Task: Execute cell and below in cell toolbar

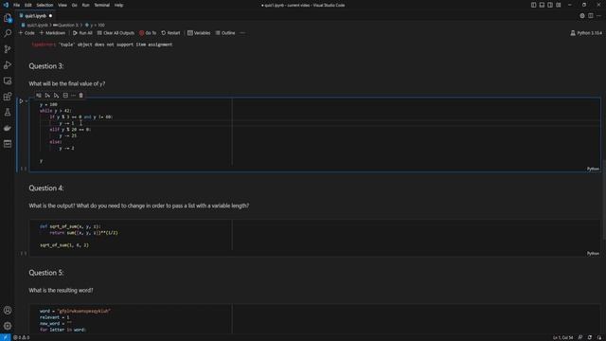Action: 57,95
